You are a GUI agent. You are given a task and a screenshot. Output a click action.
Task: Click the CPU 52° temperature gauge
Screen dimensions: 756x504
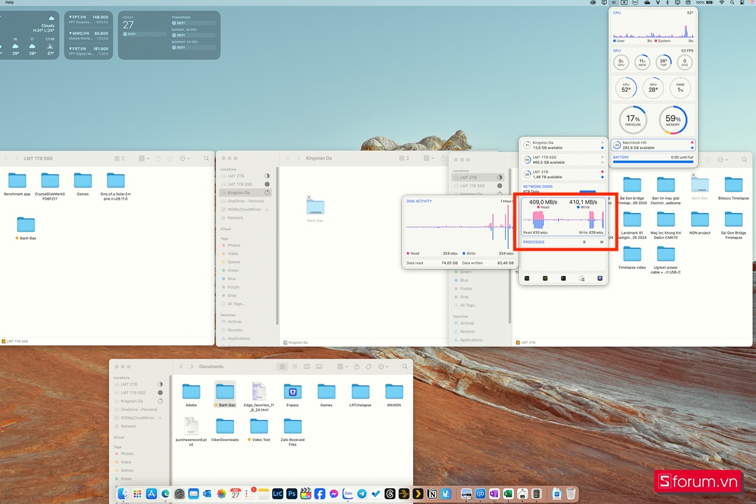(626, 88)
